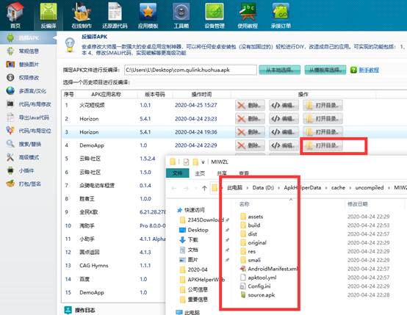Click the 应用模板 star icon

tap(148, 15)
